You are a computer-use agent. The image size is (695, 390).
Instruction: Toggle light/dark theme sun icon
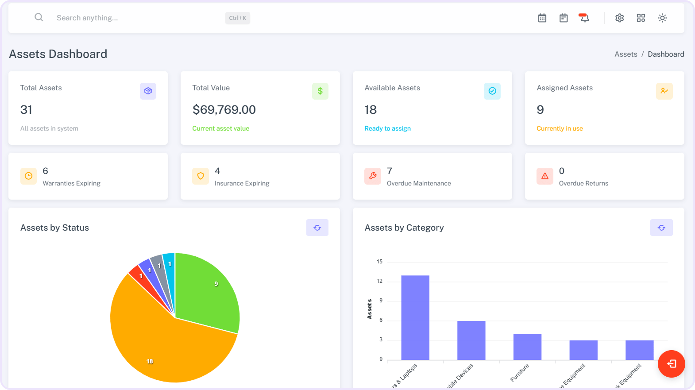pyautogui.click(x=662, y=18)
